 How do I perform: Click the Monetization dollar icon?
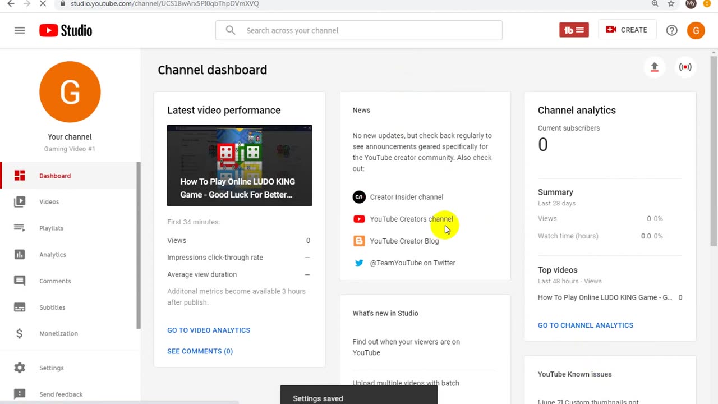pyautogui.click(x=20, y=333)
